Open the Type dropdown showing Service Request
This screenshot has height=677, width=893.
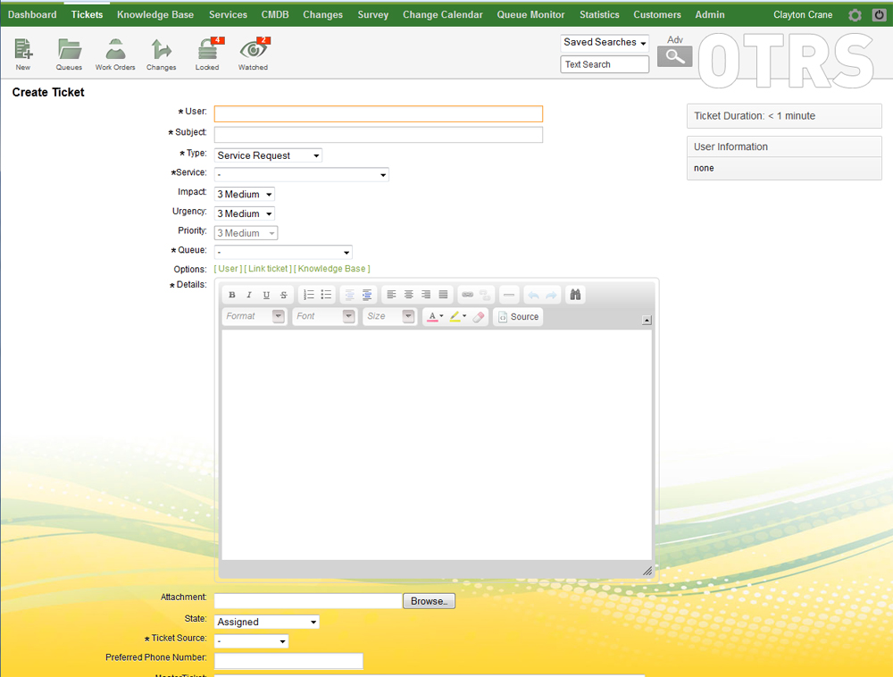268,155
